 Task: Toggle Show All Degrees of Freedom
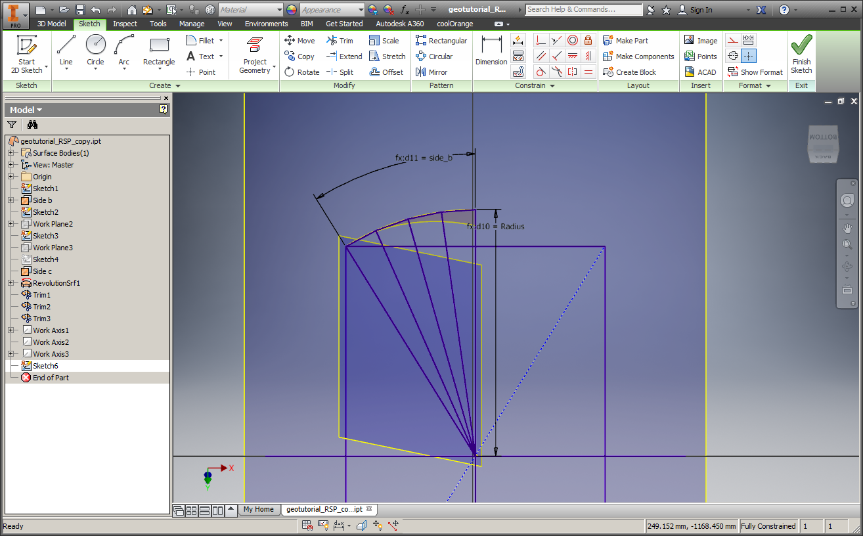[377, 525]
